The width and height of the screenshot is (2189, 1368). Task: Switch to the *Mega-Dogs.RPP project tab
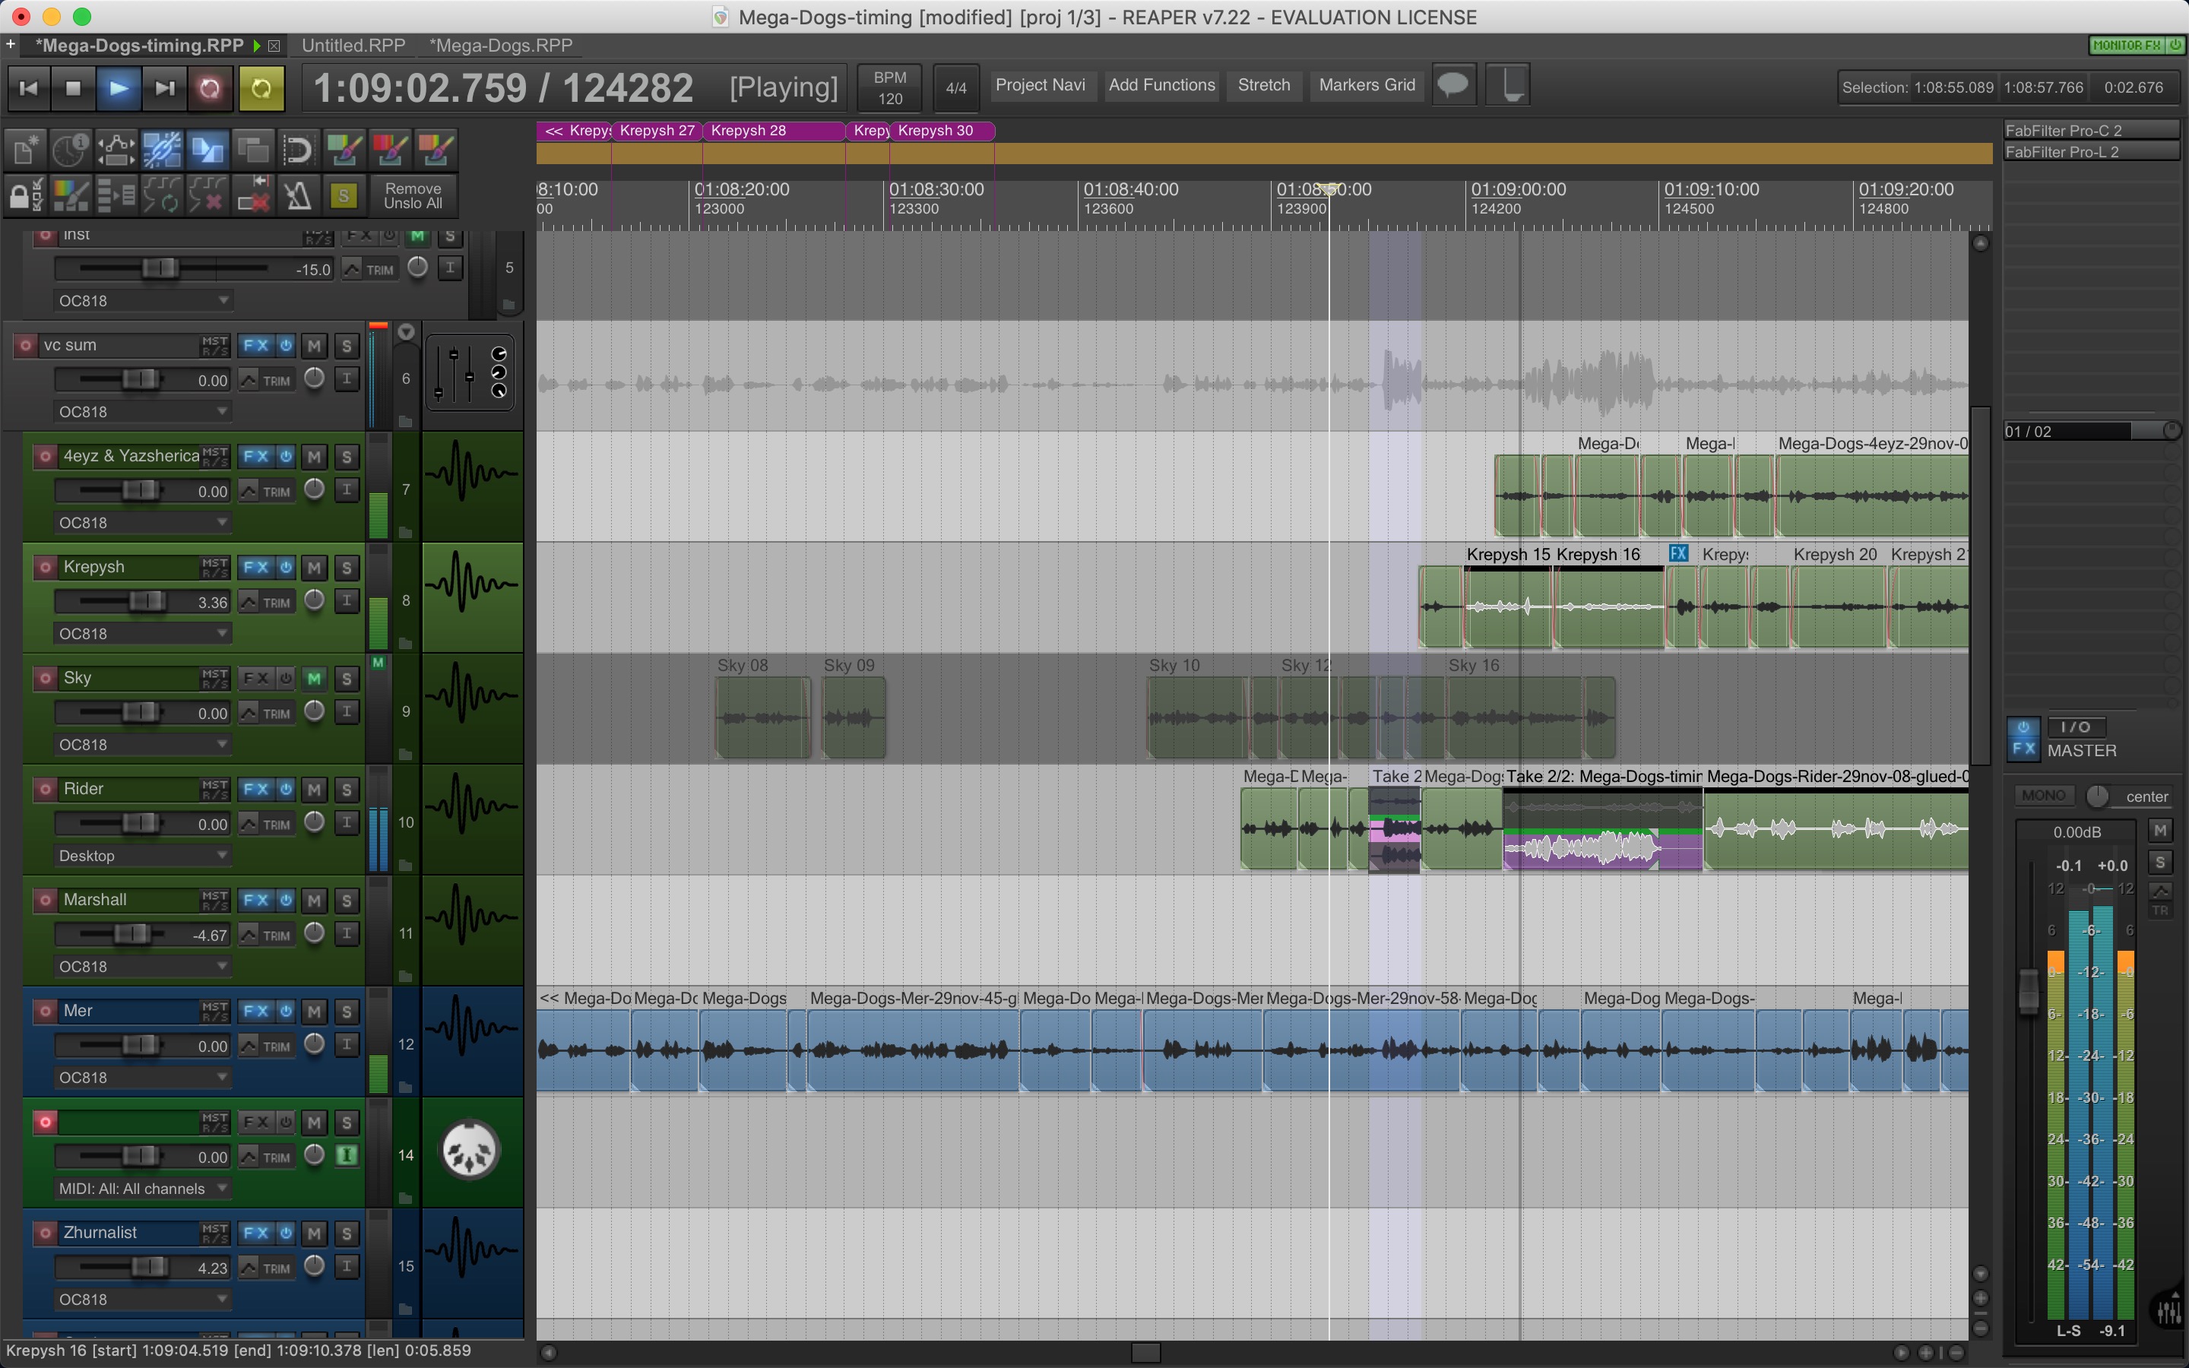[x=500, y=46]
